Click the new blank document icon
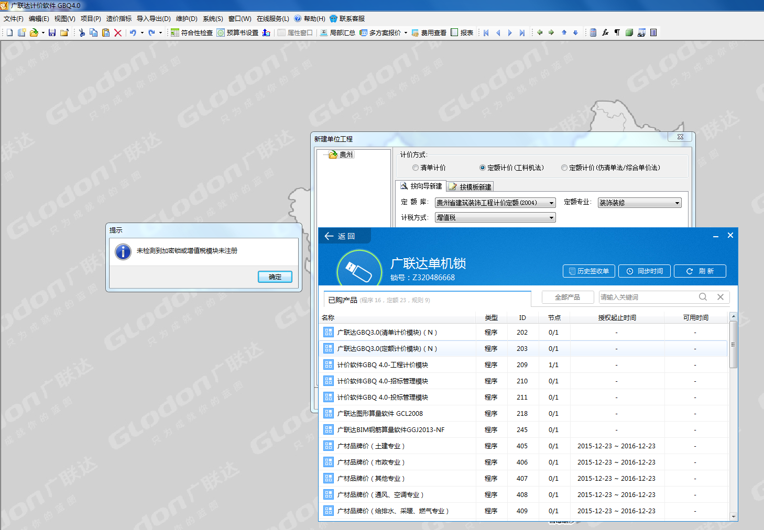This screenshot has width=764, height=530. click(x=9, y=32)
